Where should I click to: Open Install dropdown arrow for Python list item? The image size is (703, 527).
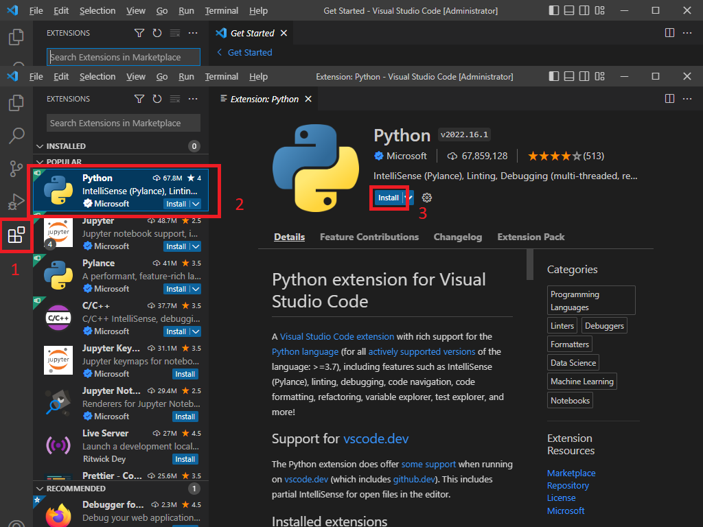coord(196,204)
